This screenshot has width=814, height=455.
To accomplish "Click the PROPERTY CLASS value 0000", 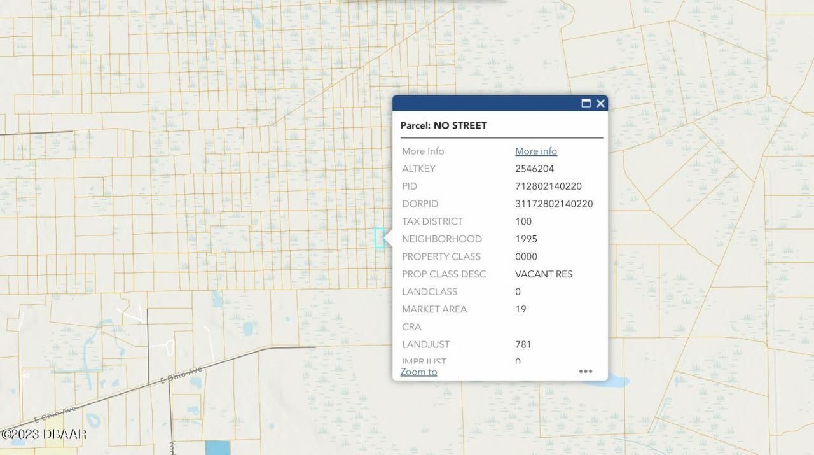I will [x=526, y=256].
